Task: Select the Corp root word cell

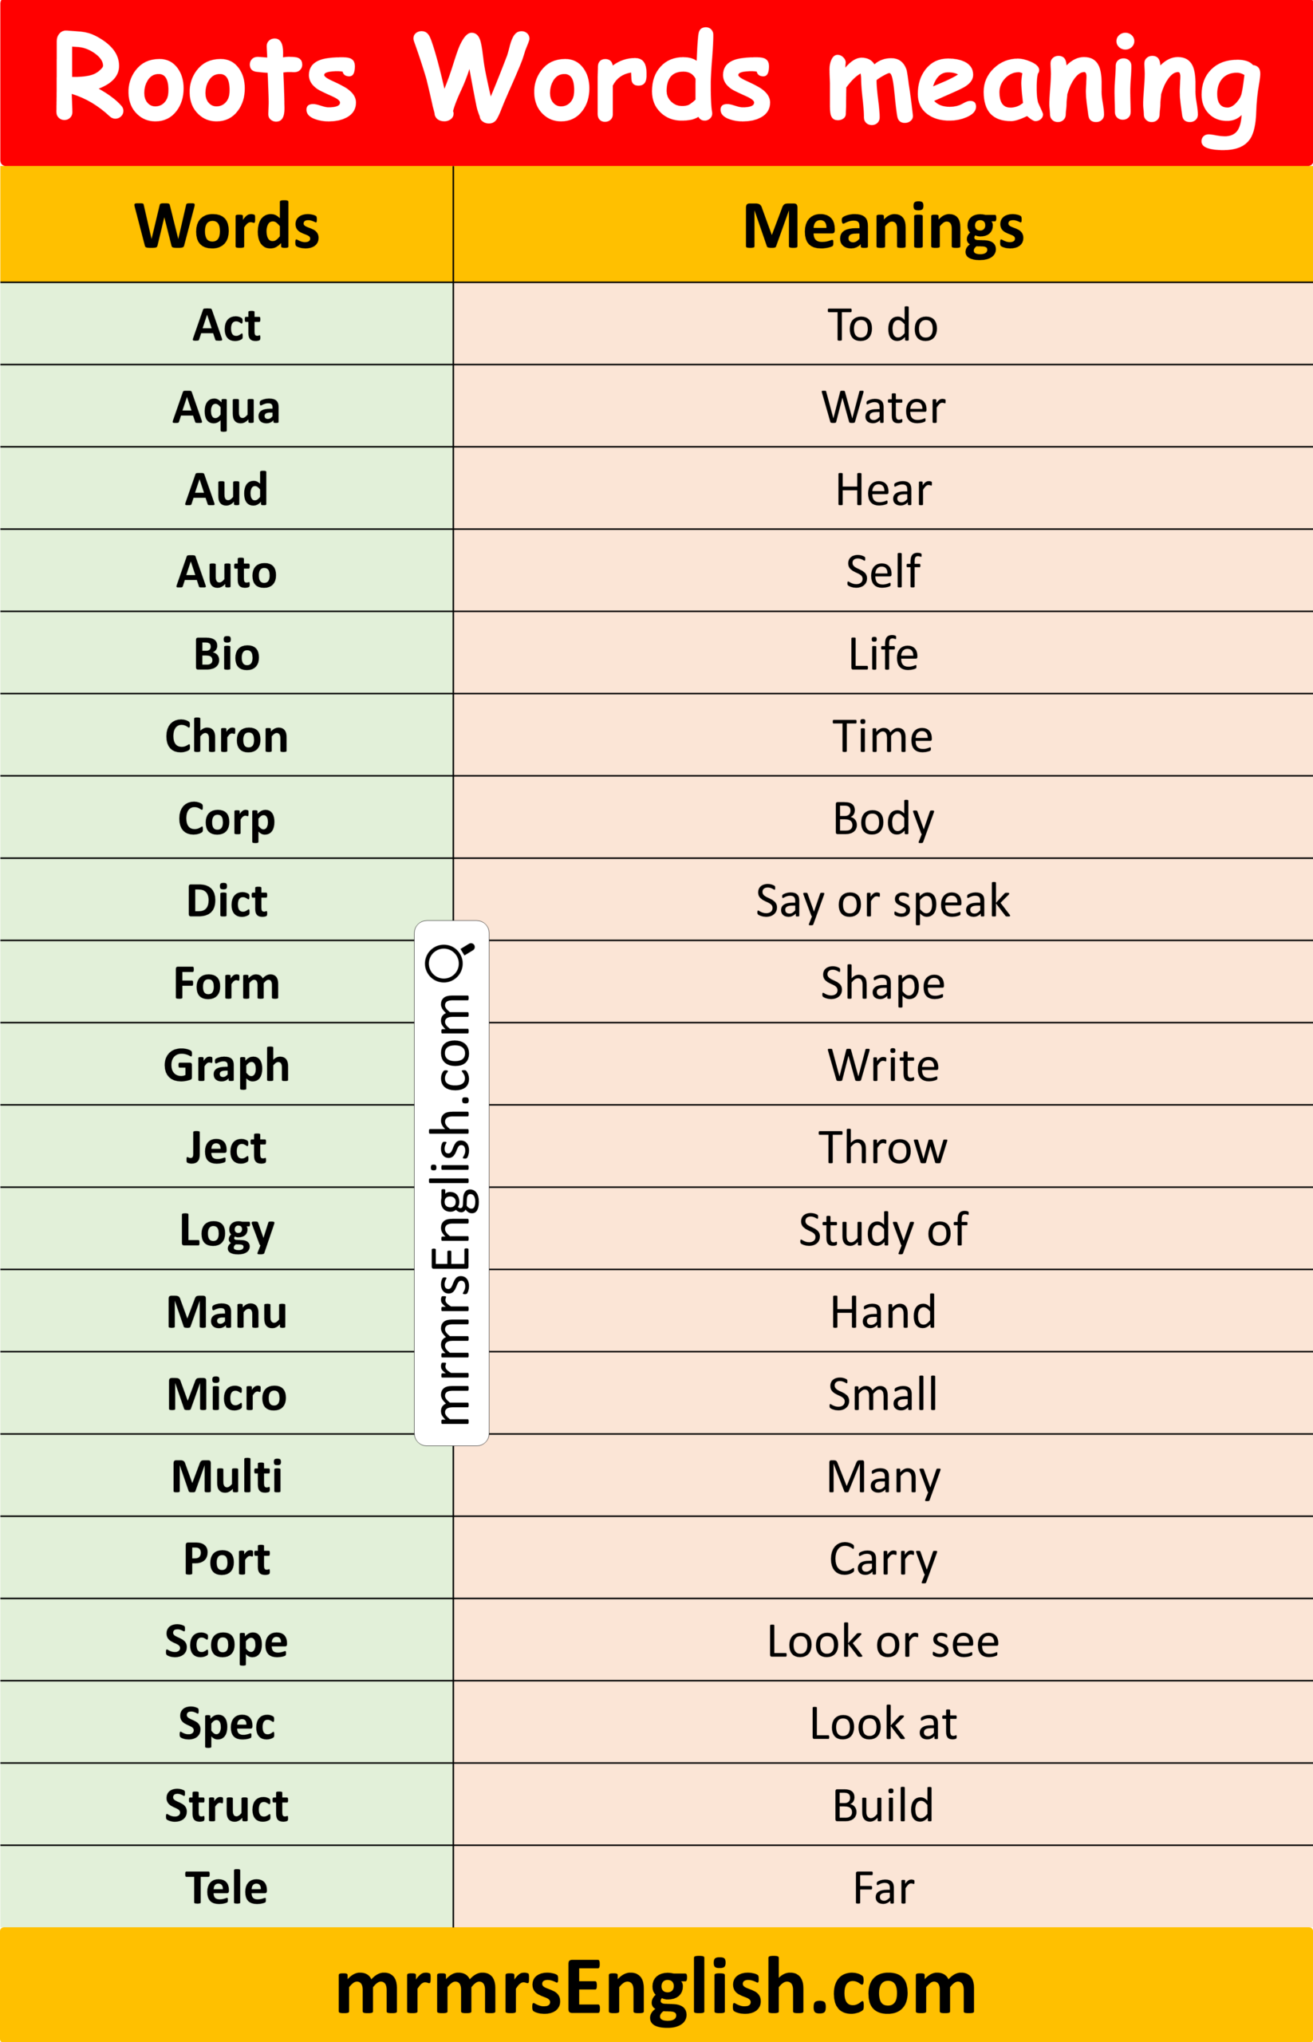Action: (x=227, y=818)
